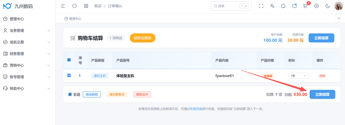Viewport: 345px width, 125px height.
Task: Click the fpaxtoxe61 product content cell
Action: pyautogui.click(x=225, y=76)
